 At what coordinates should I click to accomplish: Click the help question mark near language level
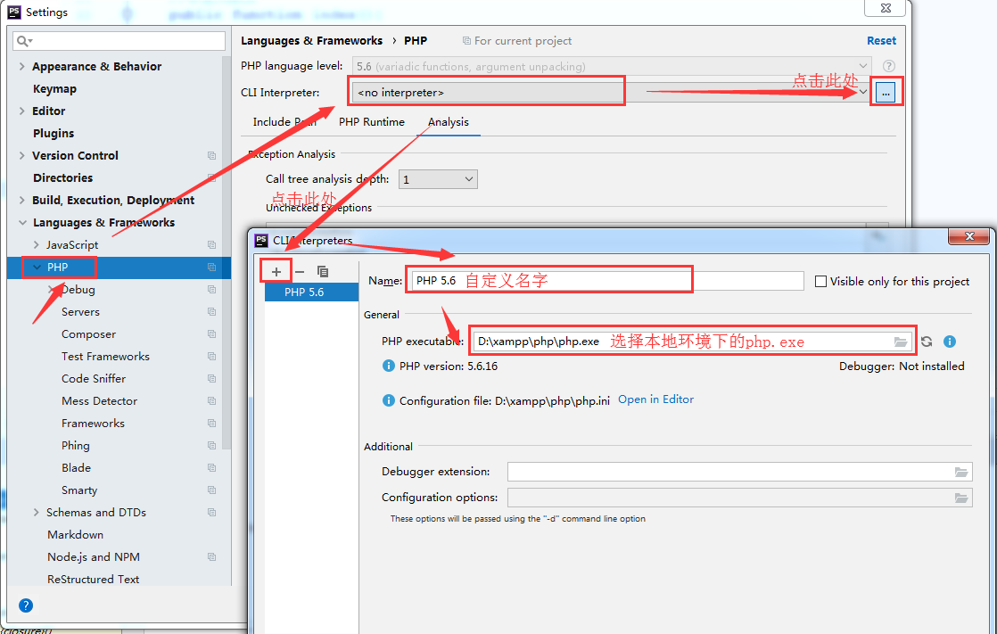(x=889, y=66)
